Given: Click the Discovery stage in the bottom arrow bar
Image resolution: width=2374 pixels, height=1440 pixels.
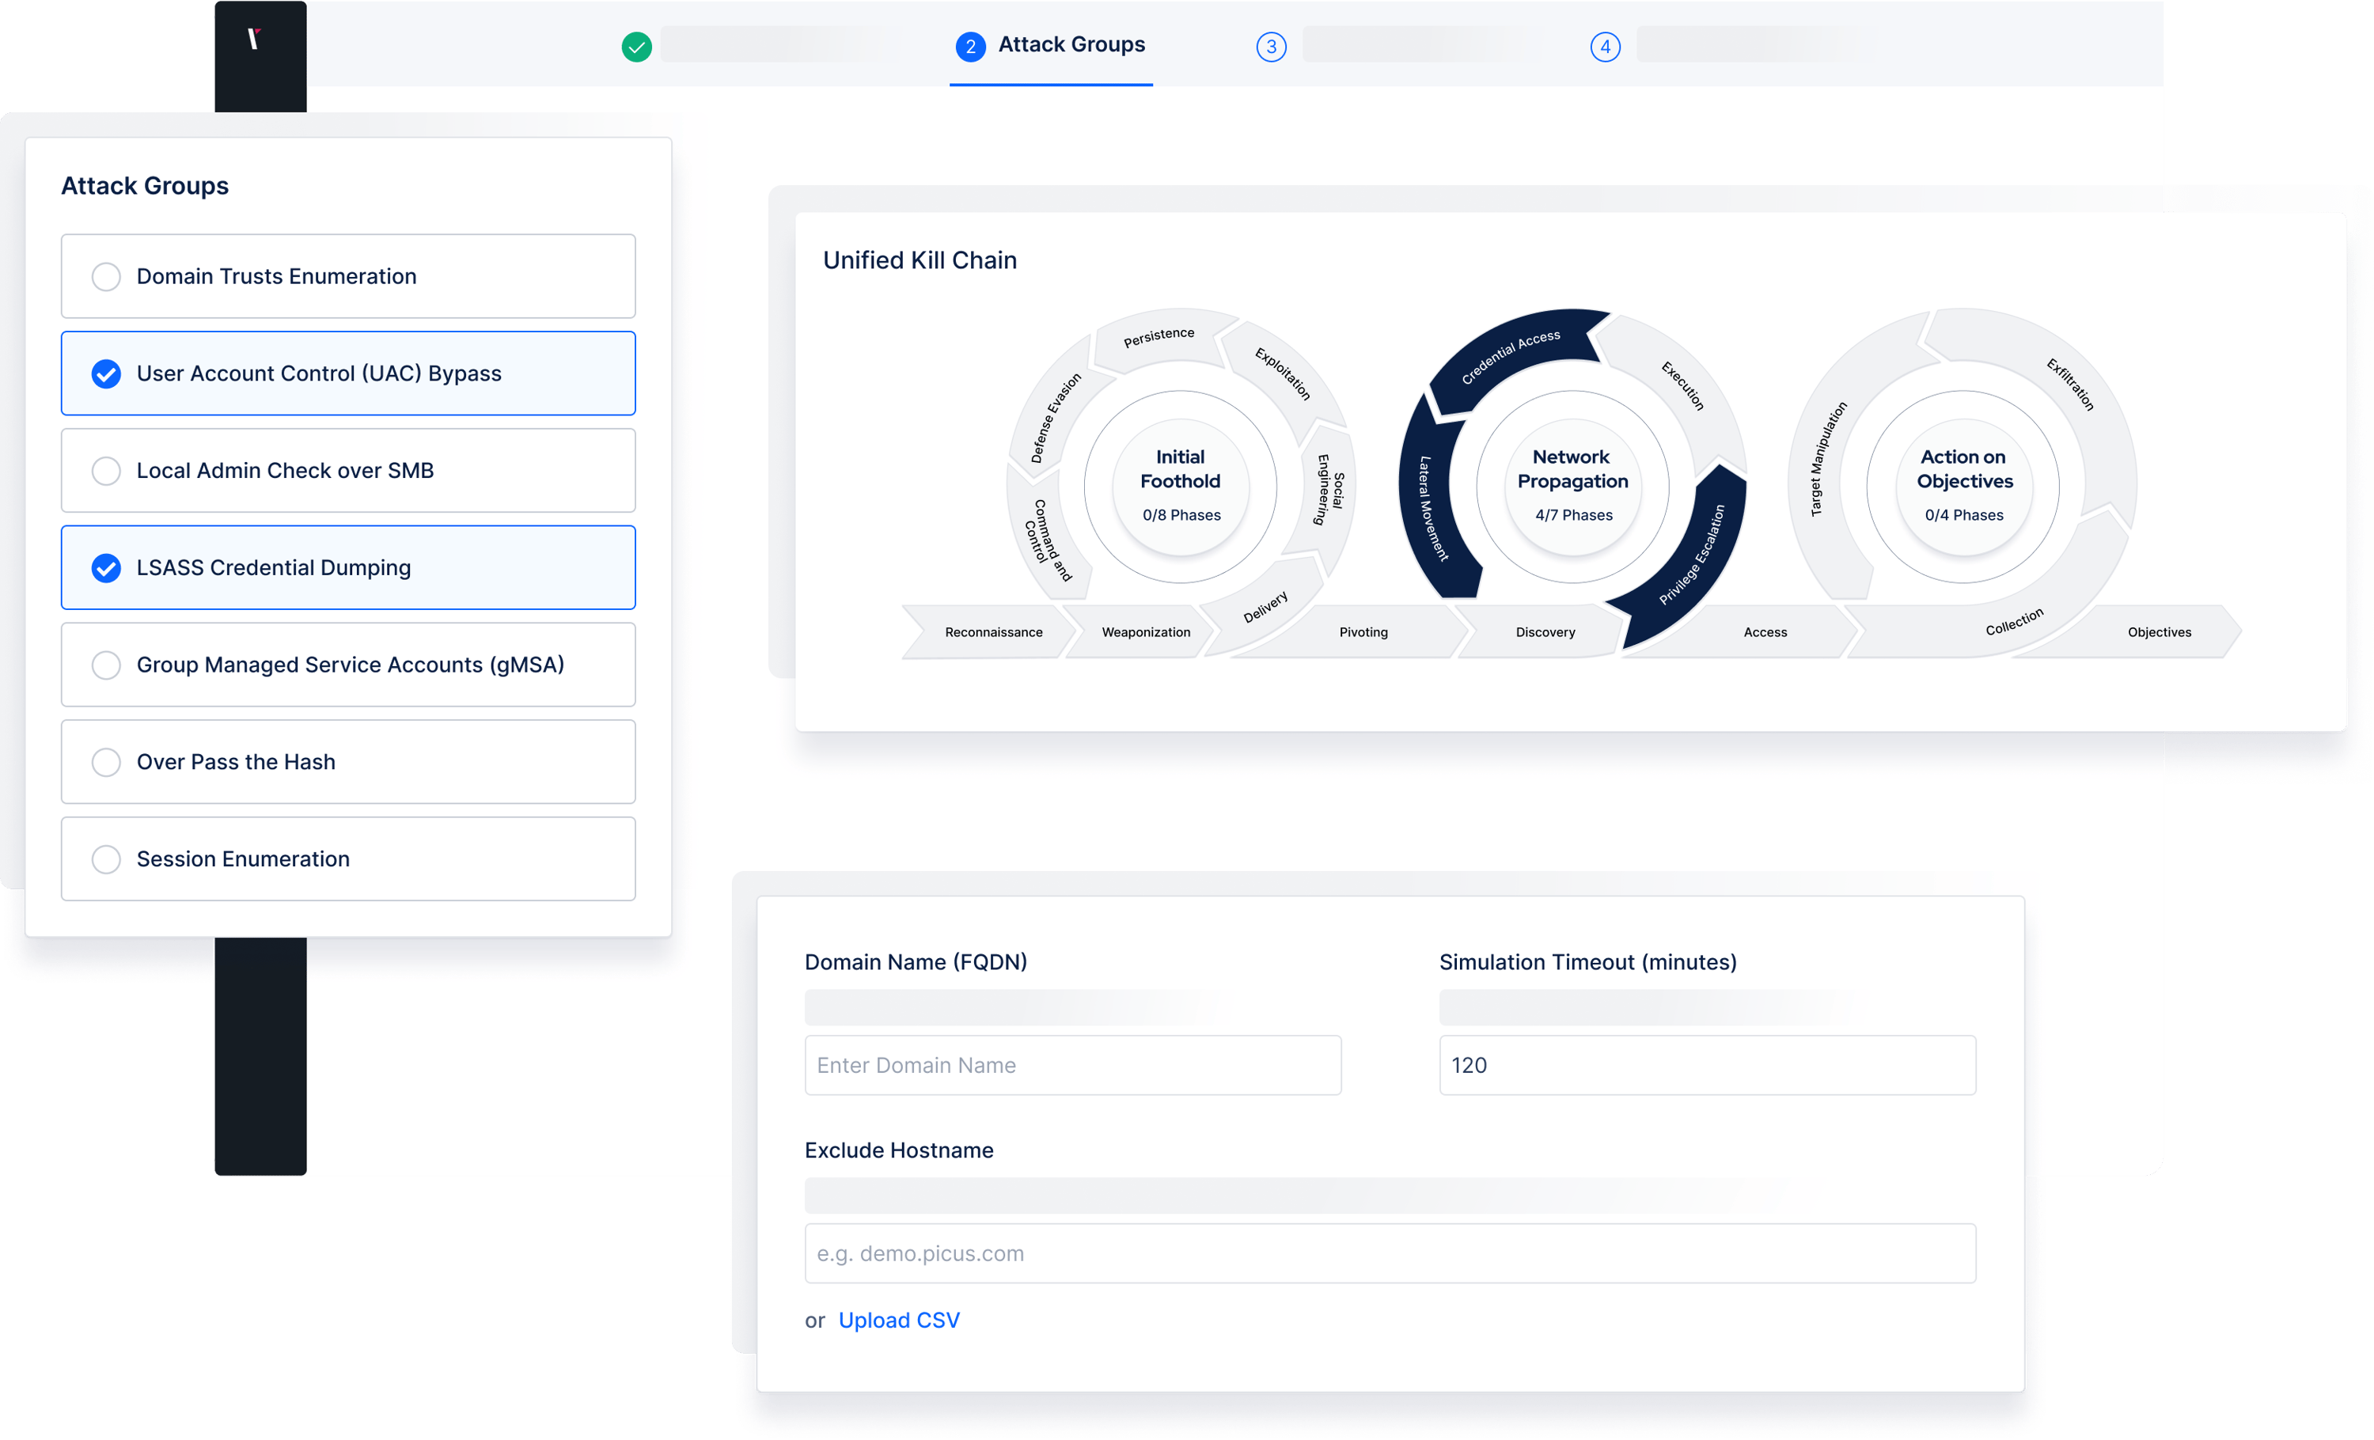Looking at the screenshot, I should click(1545, 632).
